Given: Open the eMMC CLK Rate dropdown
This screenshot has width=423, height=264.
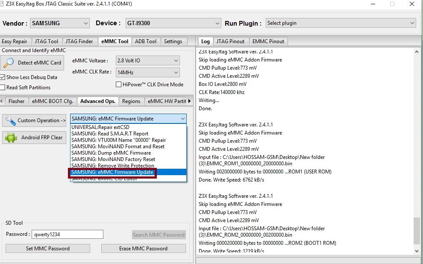Looking at the screenshot, I should 147,72.
